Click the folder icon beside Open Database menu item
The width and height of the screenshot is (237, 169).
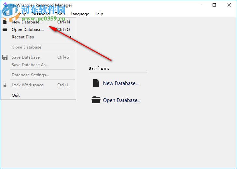5,30
